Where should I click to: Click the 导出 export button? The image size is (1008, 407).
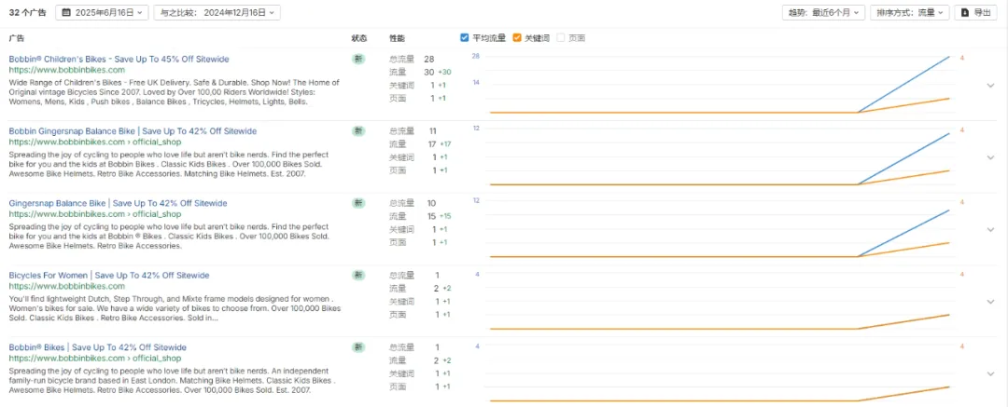[976, 12]
